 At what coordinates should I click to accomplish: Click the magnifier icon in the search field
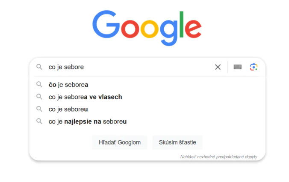[x=39, y=67]
